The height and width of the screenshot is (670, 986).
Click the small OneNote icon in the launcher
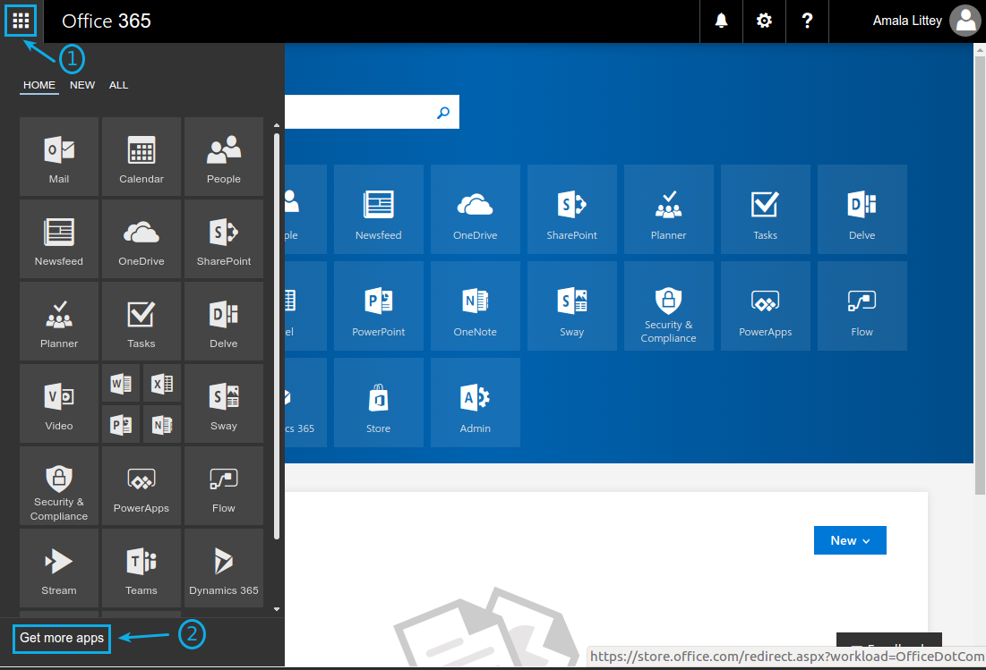click(162, 425)
